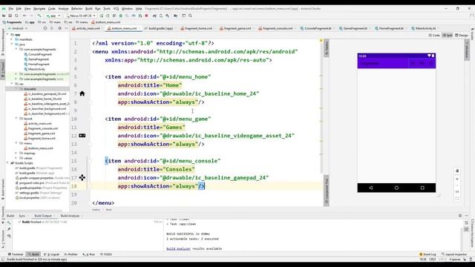Viewport: 475px width, 267px height.
Task: Switch to Split view mode
Action: (x=448, y=35)
